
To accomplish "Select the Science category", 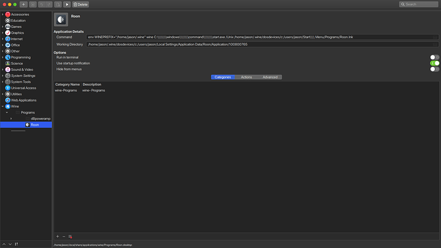I will tap(17, 63).
